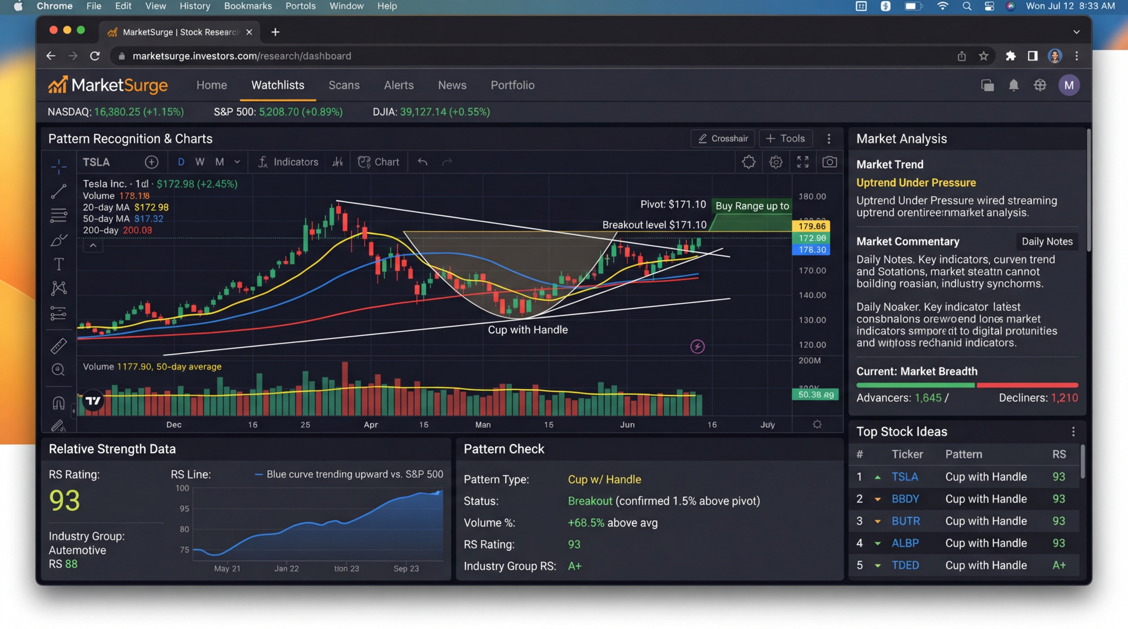This screenshot has height=629, width=1128.
Task: Switch to the Scans tab
Action: tap(344, 85)
